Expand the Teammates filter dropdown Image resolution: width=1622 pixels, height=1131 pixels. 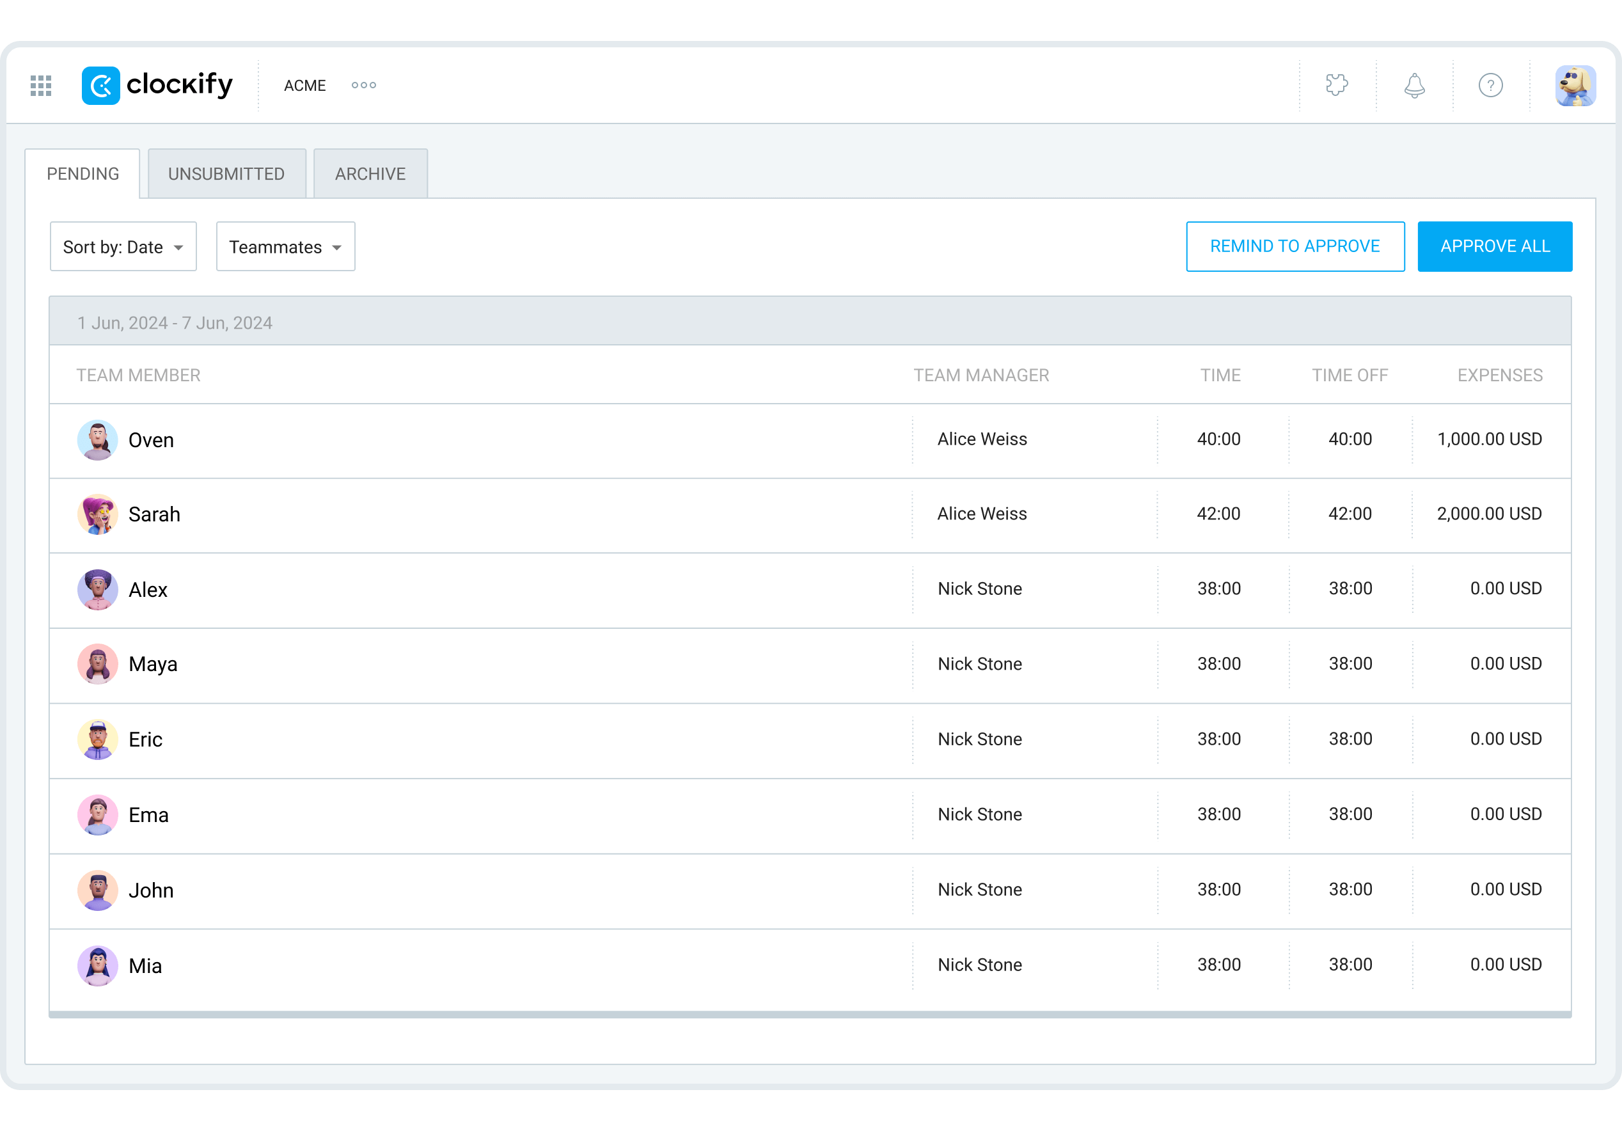click(285, 246)
